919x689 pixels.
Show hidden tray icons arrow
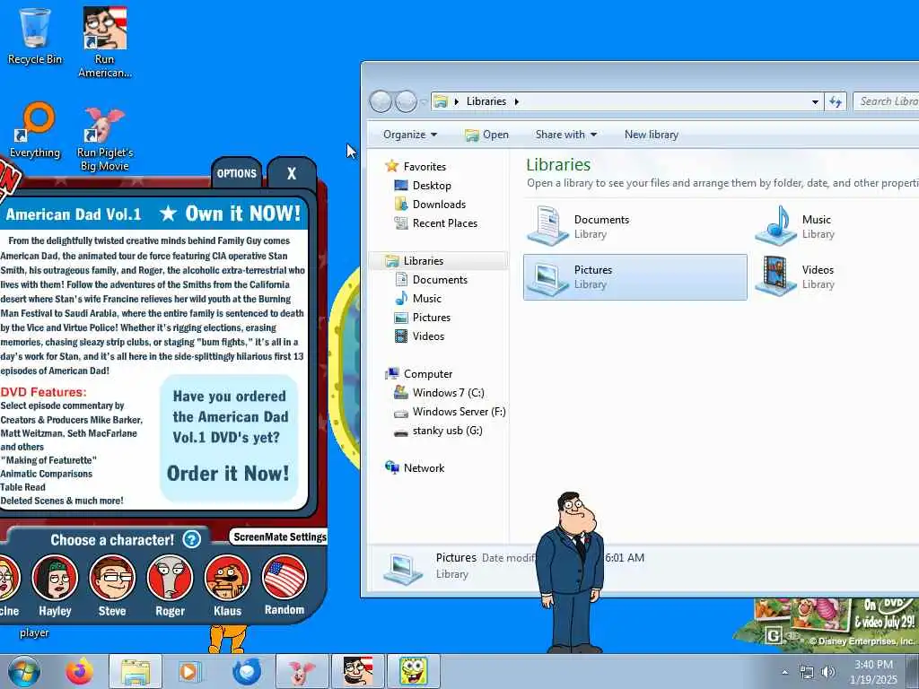784,672
